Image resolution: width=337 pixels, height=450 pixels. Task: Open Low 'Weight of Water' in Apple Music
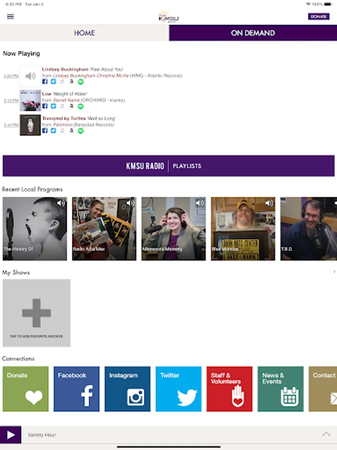[x=62, y=106]
